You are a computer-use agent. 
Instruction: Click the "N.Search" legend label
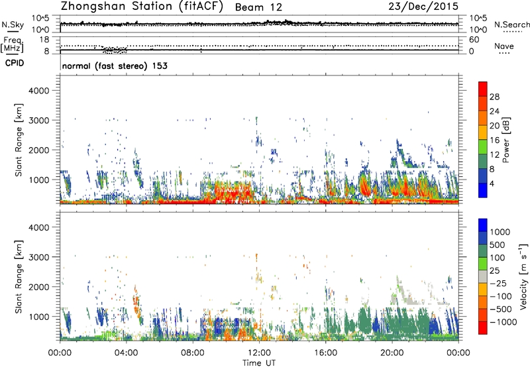pyautogui.click(x=511, y=25)
